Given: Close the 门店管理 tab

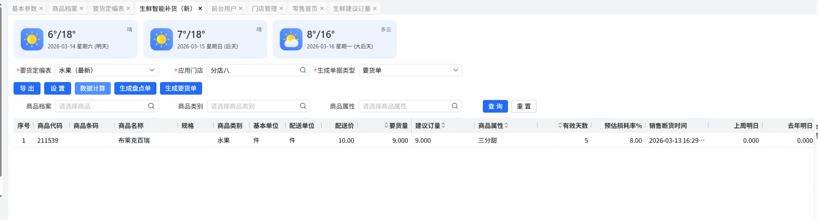Looking at the screenshot, I should pyautogui.click(x=281, y=8).
